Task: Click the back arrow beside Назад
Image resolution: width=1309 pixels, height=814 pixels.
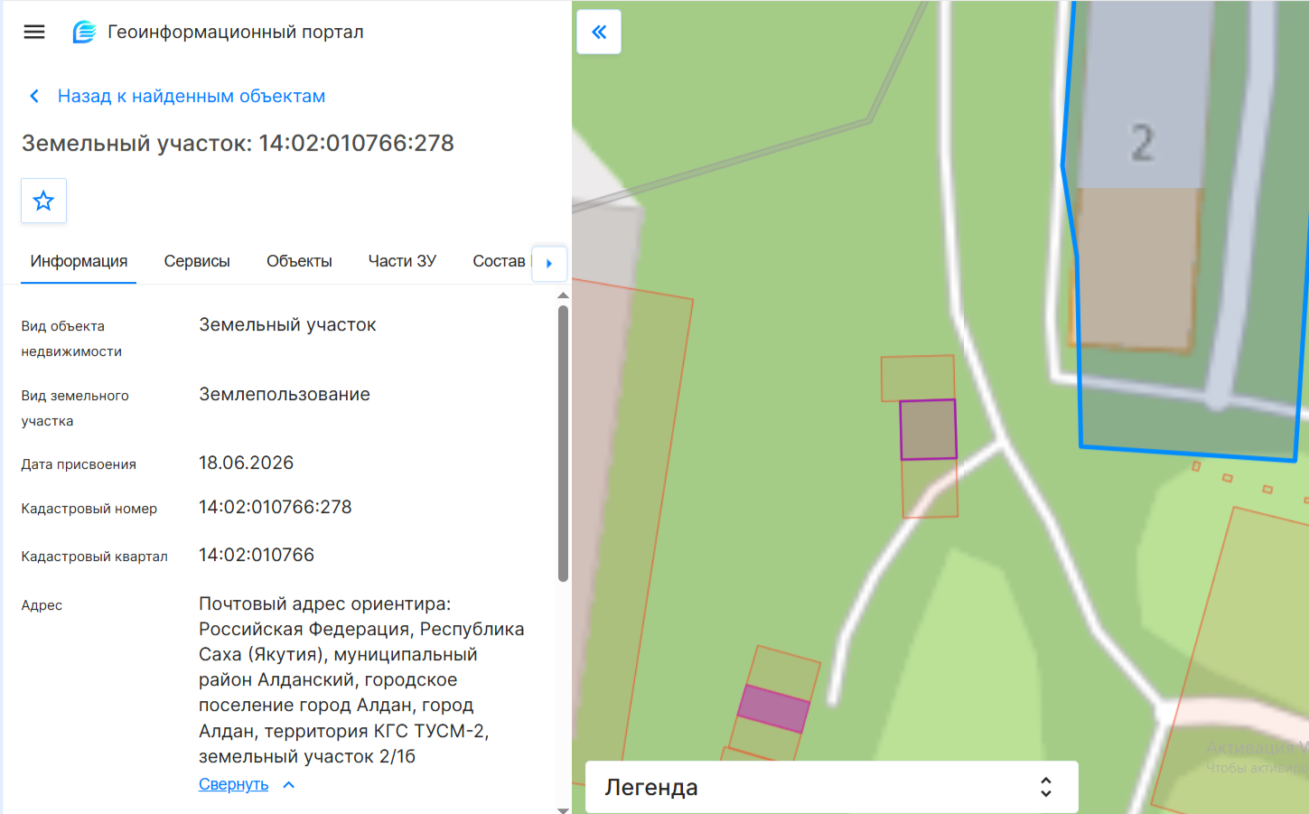Action: [x=34, y=96]
